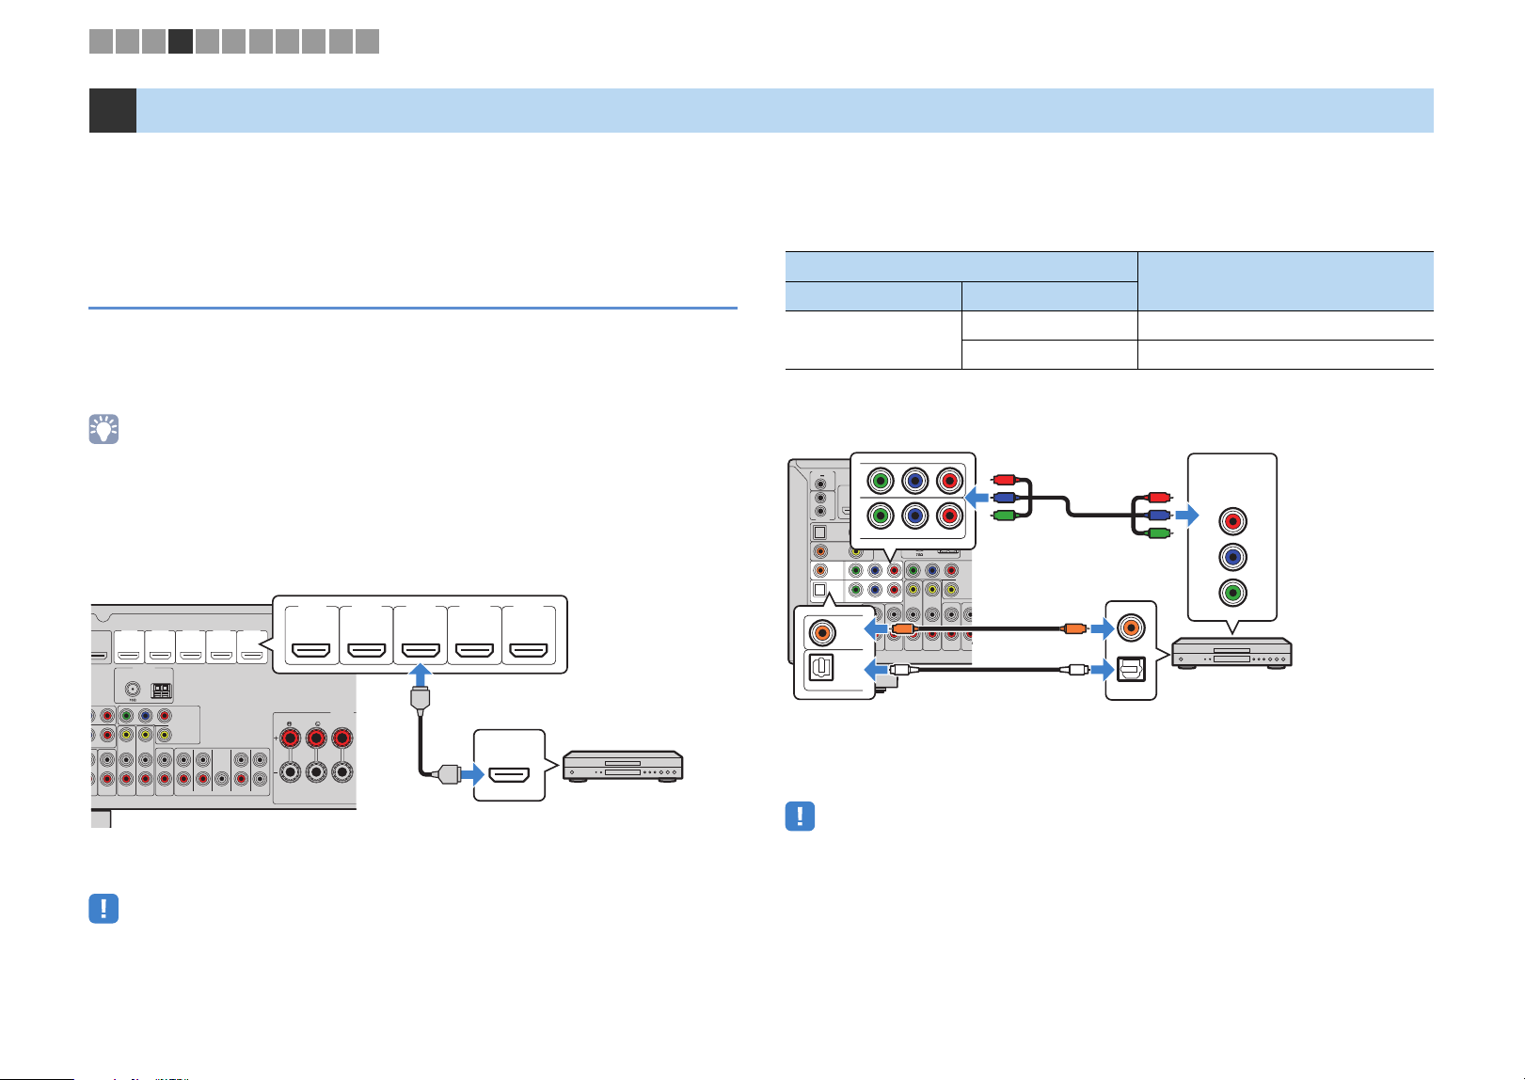1525x1080 pixels.
Task: Click the blue component jack in the player's tall callout
Action: [1232, 557]
